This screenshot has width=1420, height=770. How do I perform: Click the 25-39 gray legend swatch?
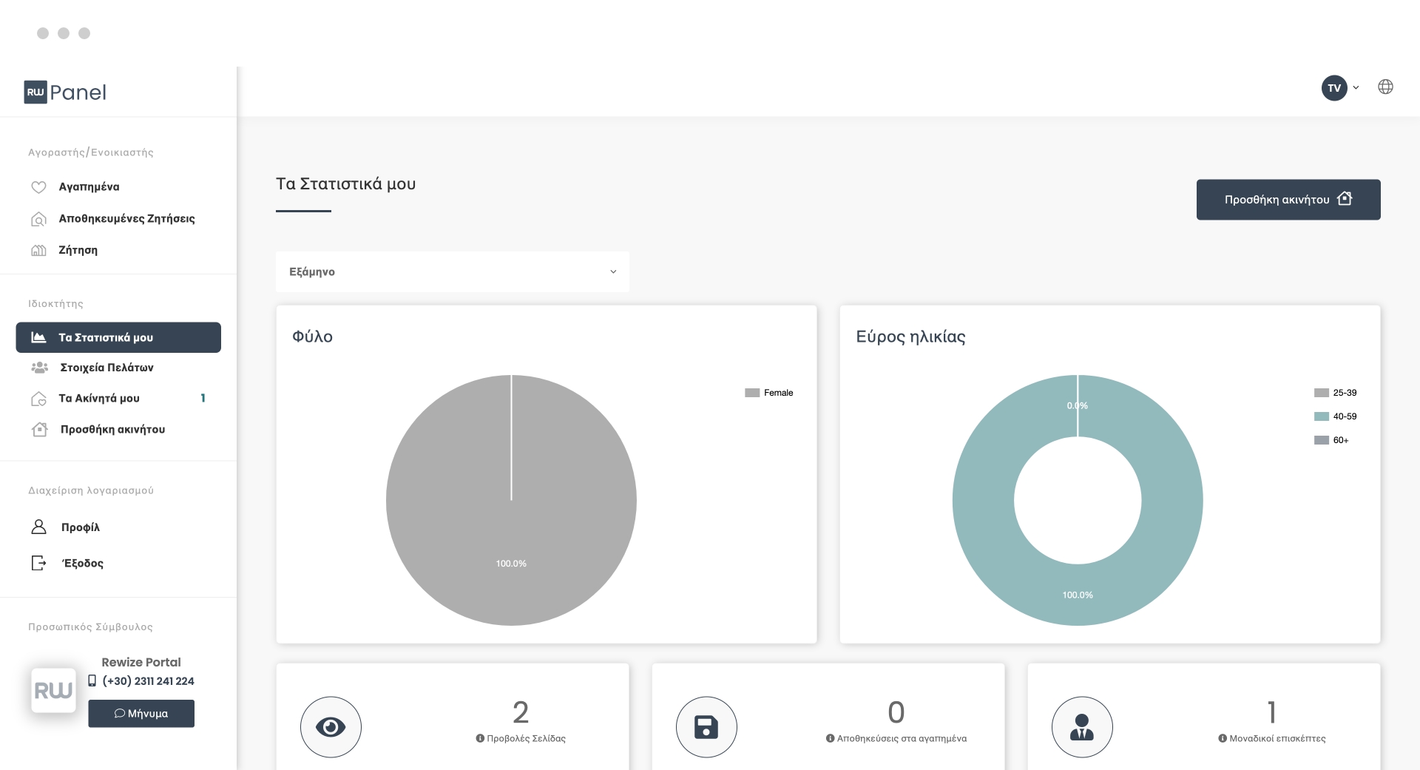point(1322,393)
